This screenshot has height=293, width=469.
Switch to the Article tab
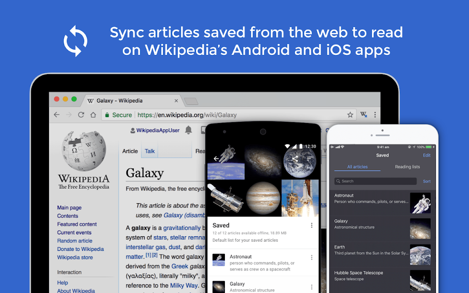pyautogui.click(x=130, y=151)
